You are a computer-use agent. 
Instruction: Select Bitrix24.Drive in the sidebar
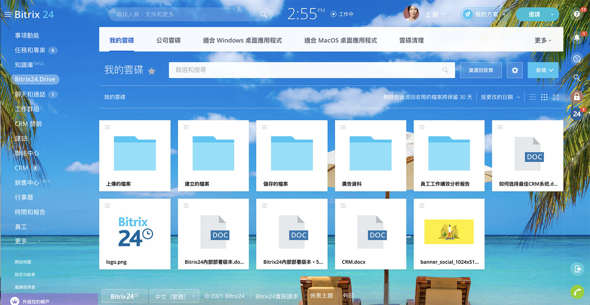[x=35, y=79]
